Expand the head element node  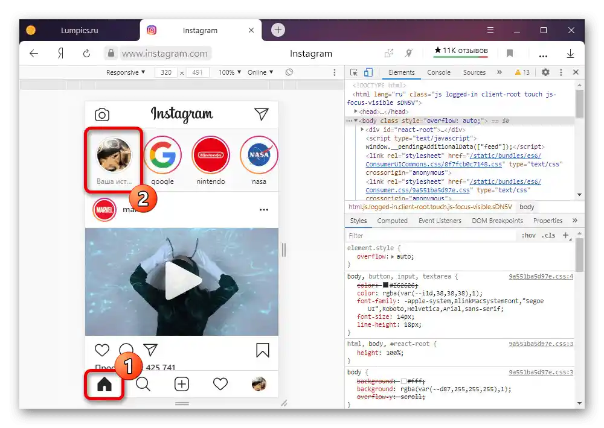click(x=356, y=112)
